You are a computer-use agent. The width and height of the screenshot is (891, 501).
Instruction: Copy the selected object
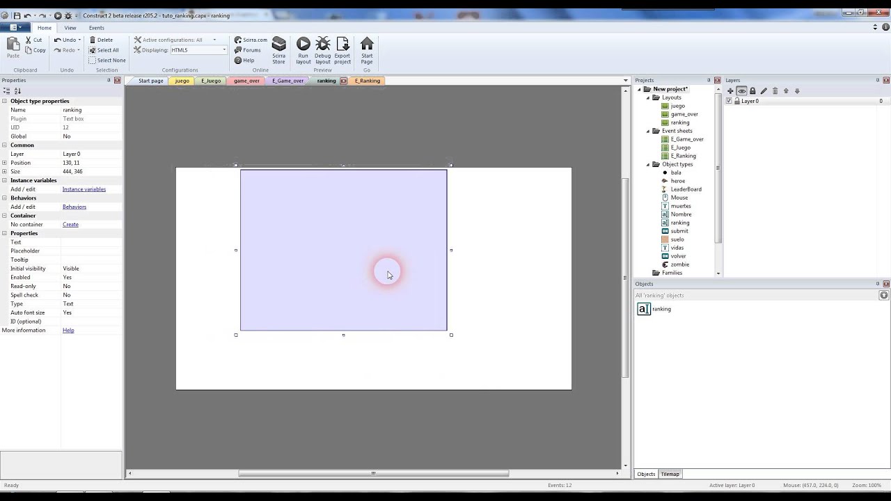[35, 50]
